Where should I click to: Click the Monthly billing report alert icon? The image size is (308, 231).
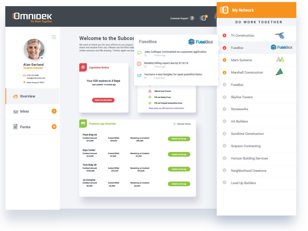click(139, 64)
